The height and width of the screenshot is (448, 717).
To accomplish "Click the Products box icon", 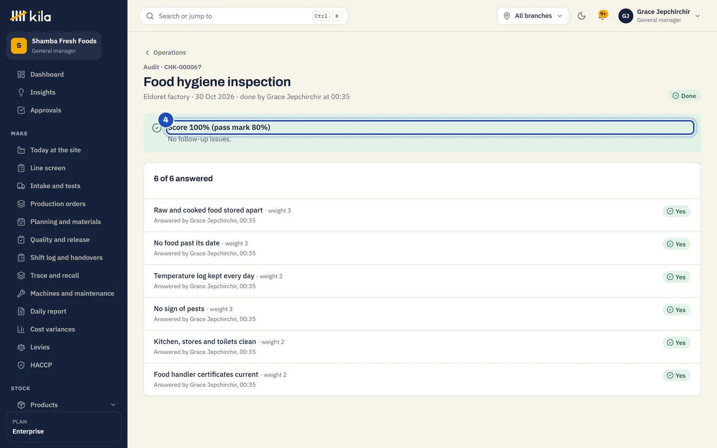I will [21, 405].
